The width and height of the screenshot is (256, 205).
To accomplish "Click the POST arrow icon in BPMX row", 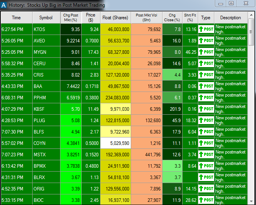I will tap(206, 166).
